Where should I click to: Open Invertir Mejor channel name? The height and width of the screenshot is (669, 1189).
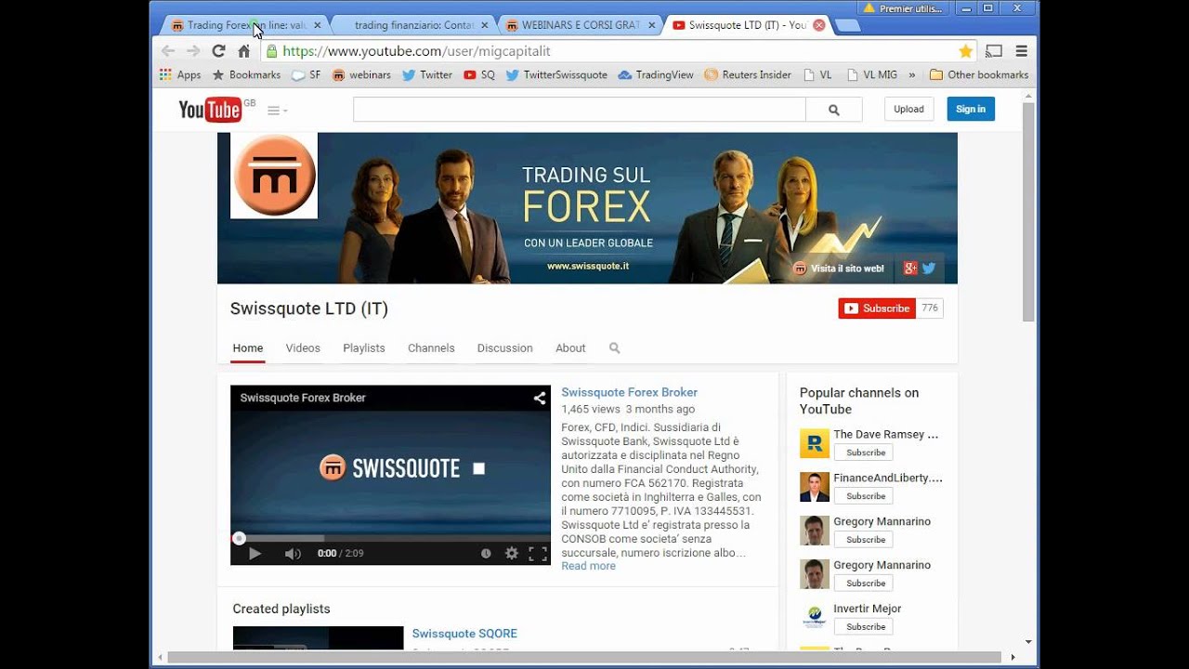(x=868, y=609)
